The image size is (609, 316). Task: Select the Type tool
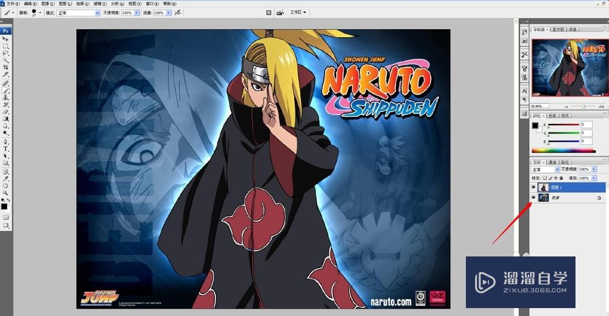[5, 149]
